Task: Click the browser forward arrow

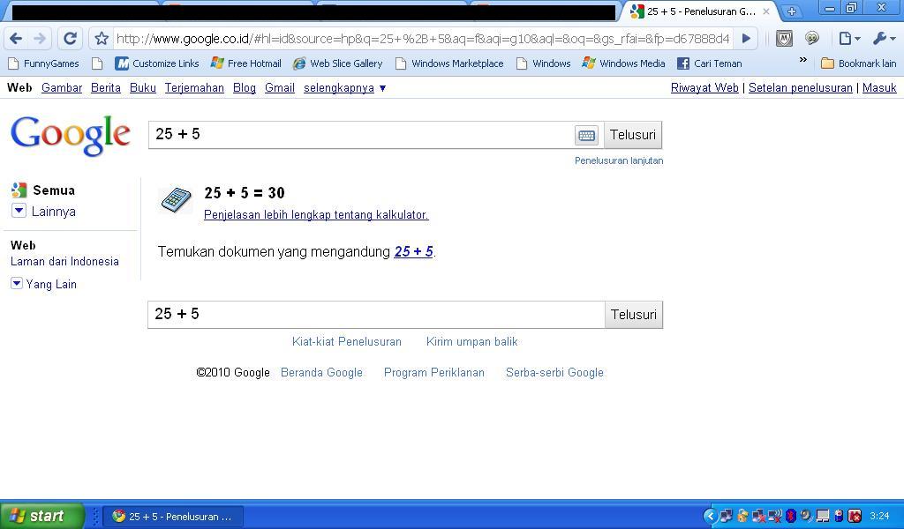Action: click(40, 39)
